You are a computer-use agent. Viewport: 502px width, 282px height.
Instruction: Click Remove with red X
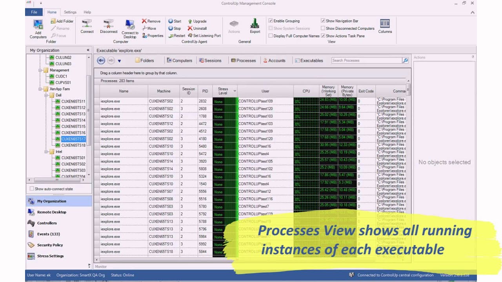click(x=151, y=21)
